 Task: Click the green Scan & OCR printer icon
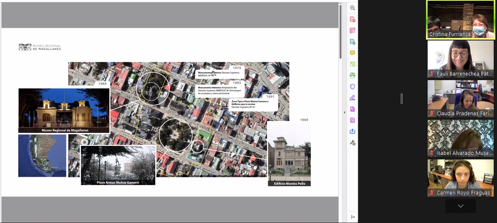pos(353,76)
